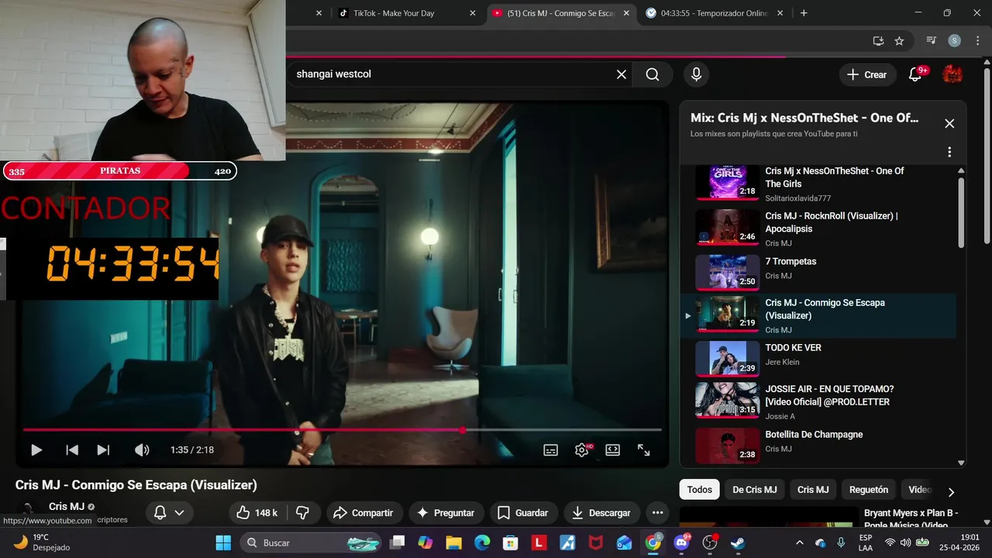992x558 pixels.
Task: Open more actions ellipsis menu
Action: tap(657, 513)
